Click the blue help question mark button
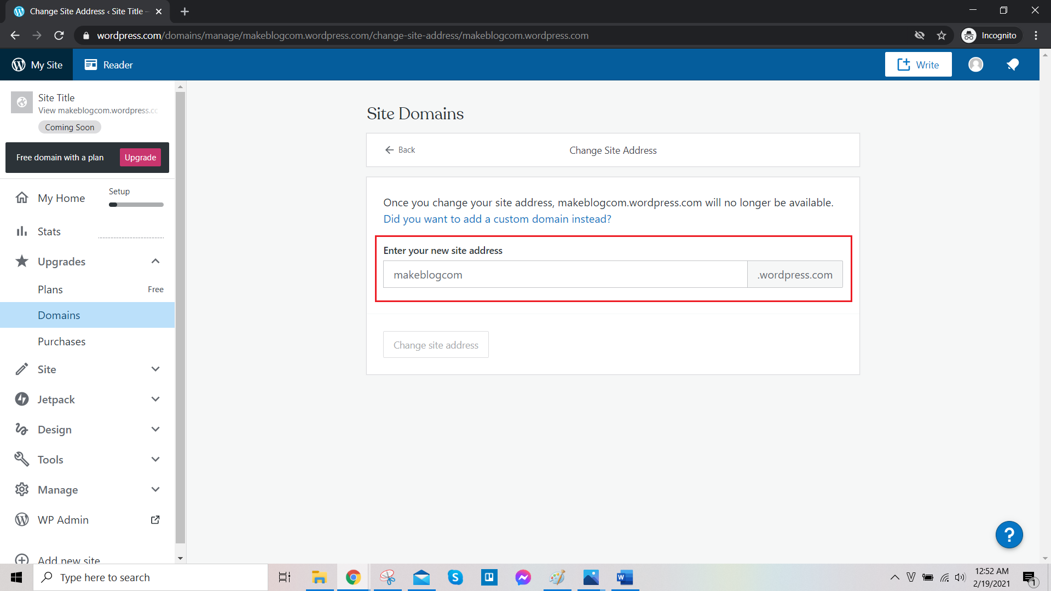The image size is (1051, 591). (1009, 535)
